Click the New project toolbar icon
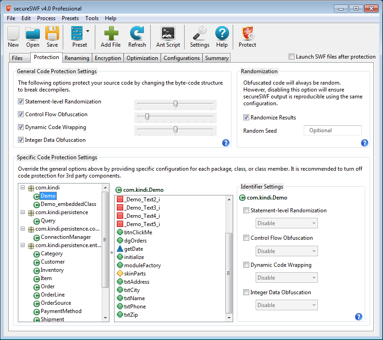 (x=13, y=35)
